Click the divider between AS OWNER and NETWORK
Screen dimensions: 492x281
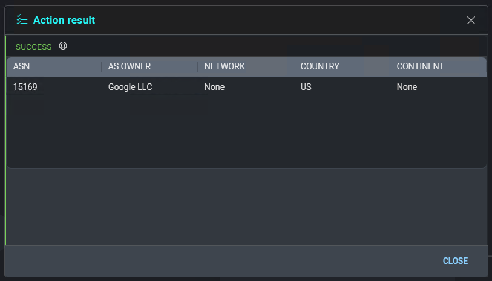[197, 66]
